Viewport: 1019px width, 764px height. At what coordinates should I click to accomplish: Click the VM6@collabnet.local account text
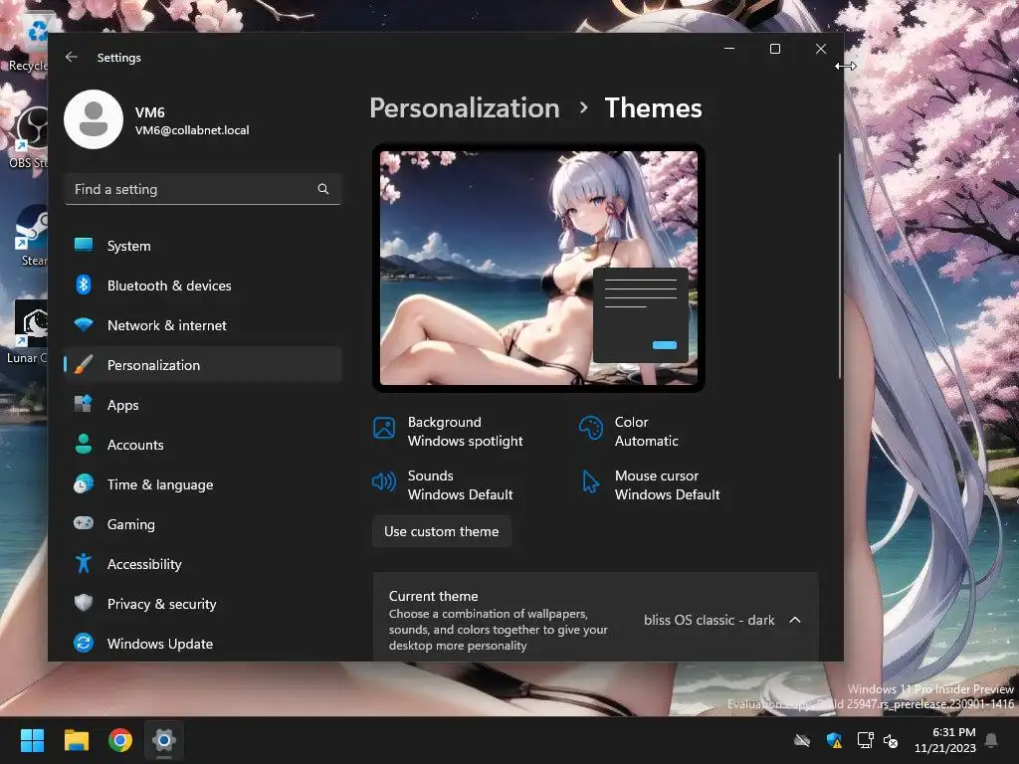click(x=192, y=130)
